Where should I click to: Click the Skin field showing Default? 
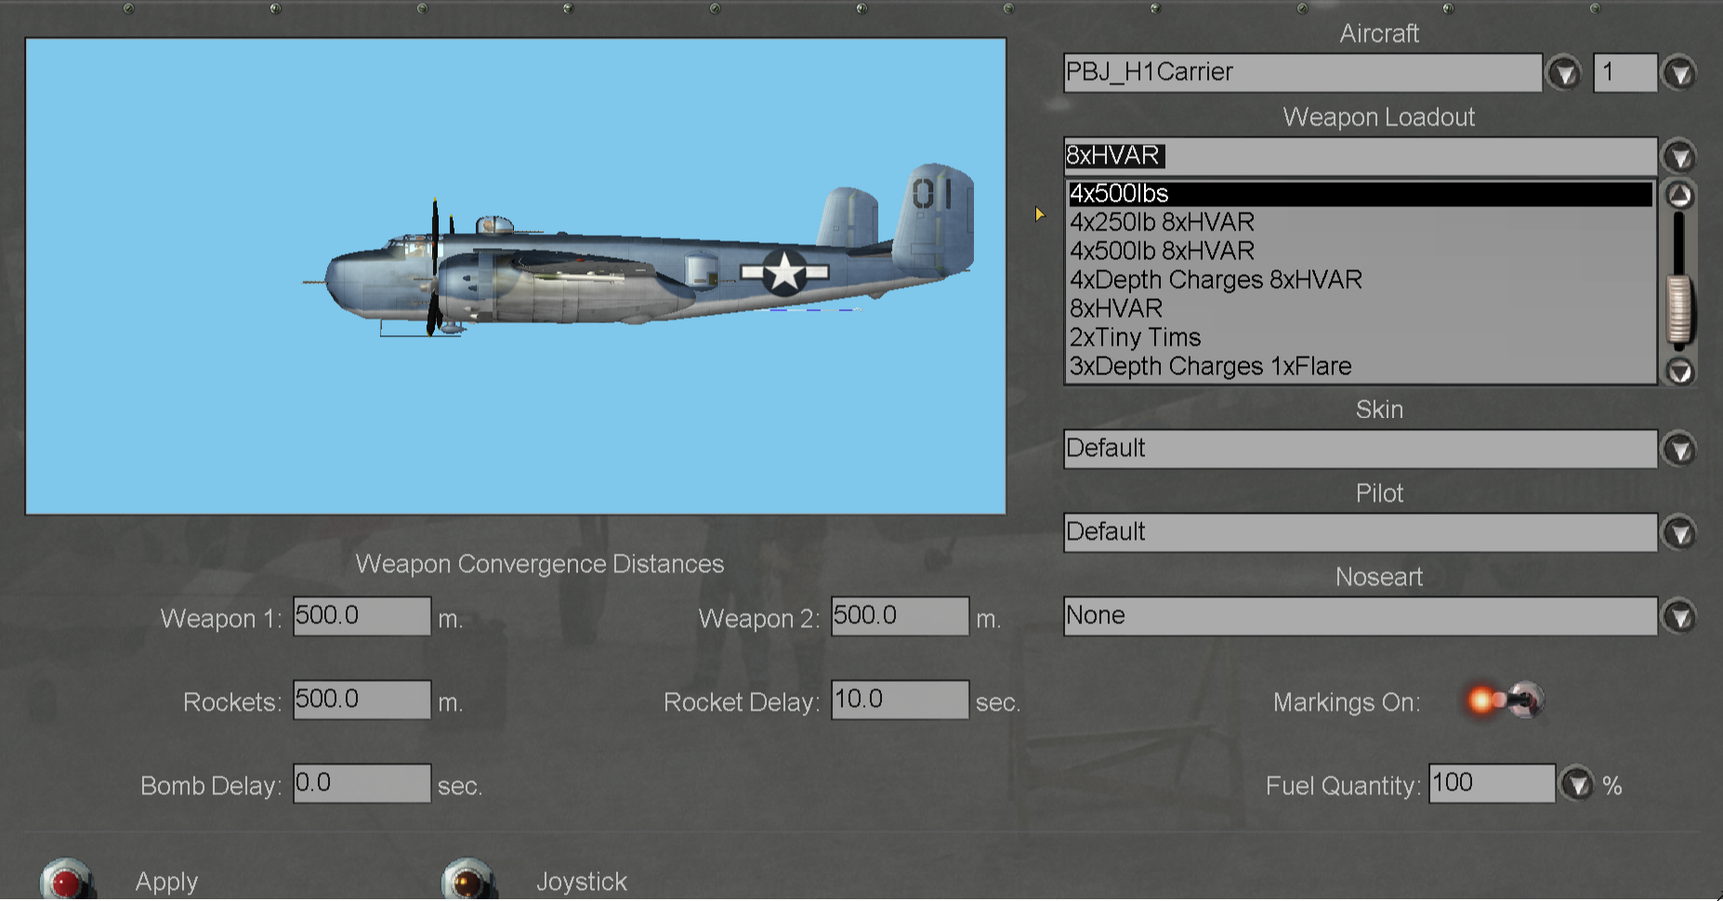point(1361,450)
